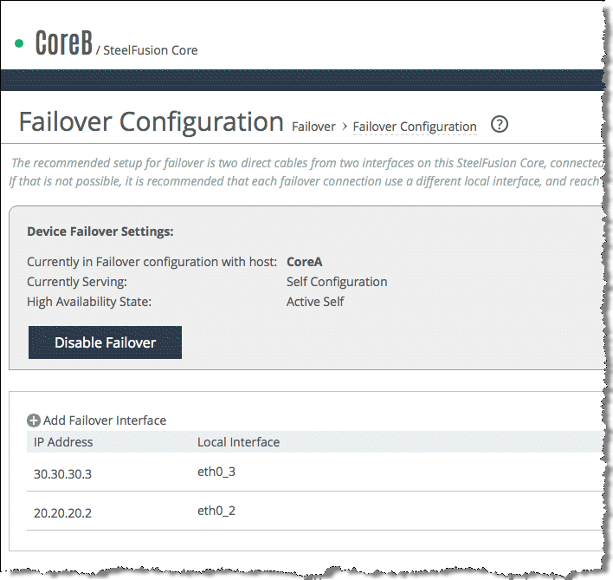The height and width of the screenshot is (580, 613).
Task: Click the Currently Serving label
Action: pyautogui.click(x=77, y=282)
